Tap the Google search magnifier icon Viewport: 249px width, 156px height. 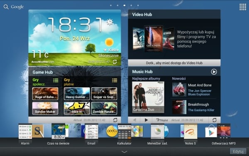coord(6,7)
